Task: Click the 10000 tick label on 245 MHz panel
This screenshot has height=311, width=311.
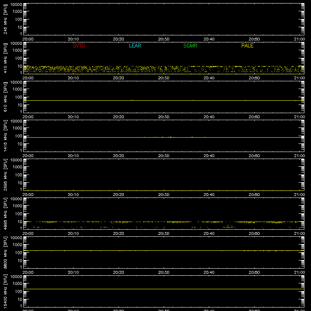Action: [16, 5]
